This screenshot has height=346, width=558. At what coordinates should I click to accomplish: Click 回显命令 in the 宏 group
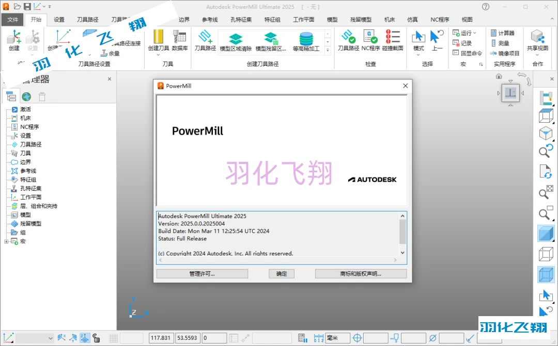468,53
